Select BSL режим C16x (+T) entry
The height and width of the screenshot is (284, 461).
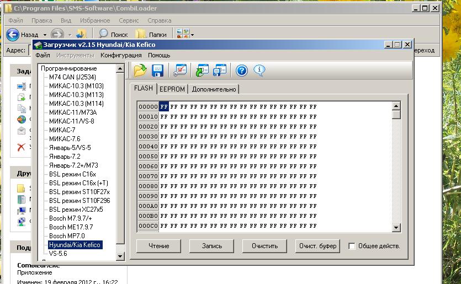click(x=78, y=183)
